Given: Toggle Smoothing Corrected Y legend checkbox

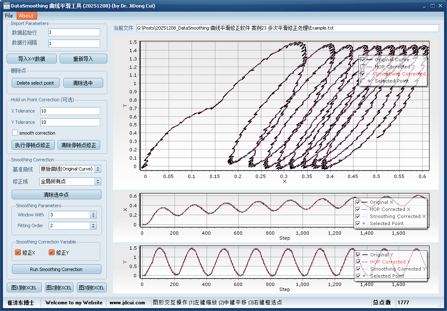Looking at the screenshot, I should coord(358,269).
